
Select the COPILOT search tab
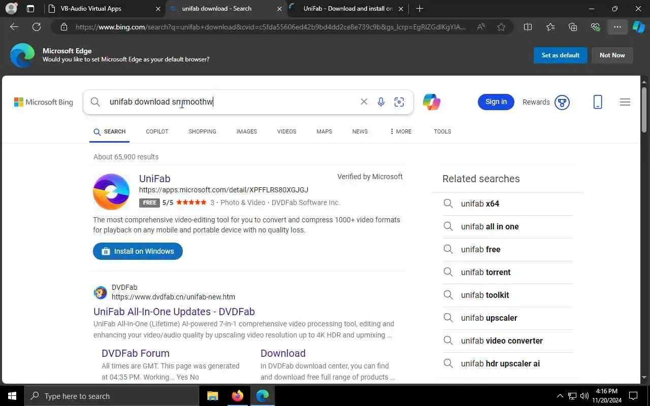point(157,131)
